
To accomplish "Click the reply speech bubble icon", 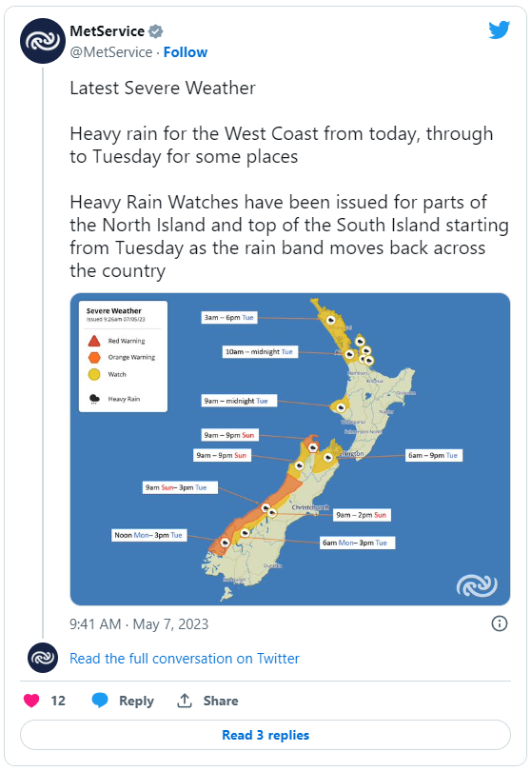I will pos(100,701).
